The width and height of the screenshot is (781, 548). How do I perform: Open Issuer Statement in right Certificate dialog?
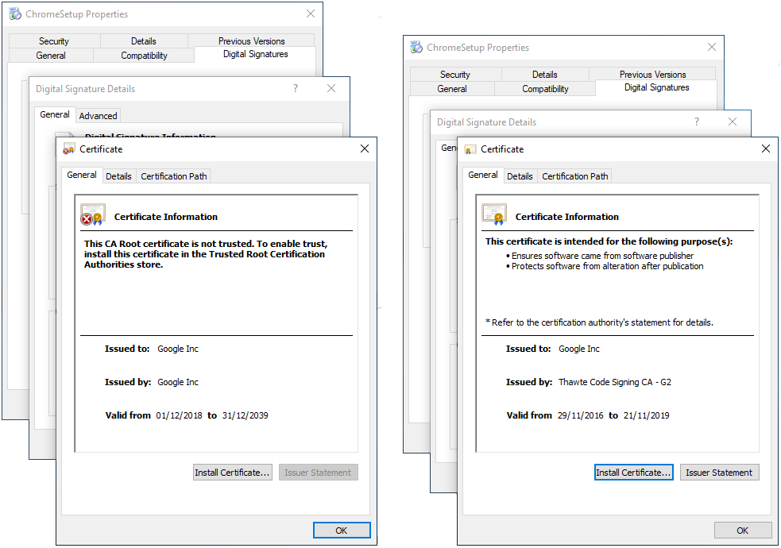[x=719, y=473]
